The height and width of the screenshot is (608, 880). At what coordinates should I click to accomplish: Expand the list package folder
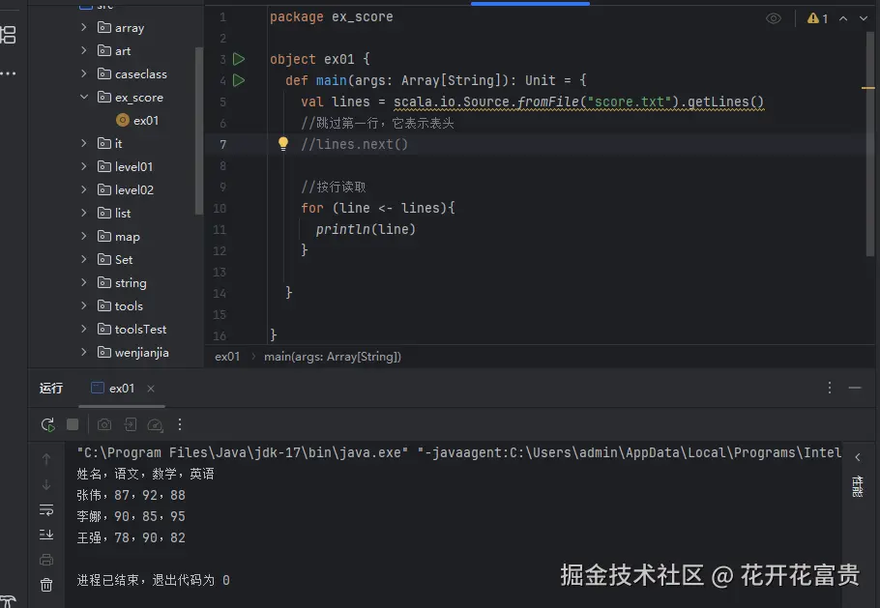click(x=84, y=213)
